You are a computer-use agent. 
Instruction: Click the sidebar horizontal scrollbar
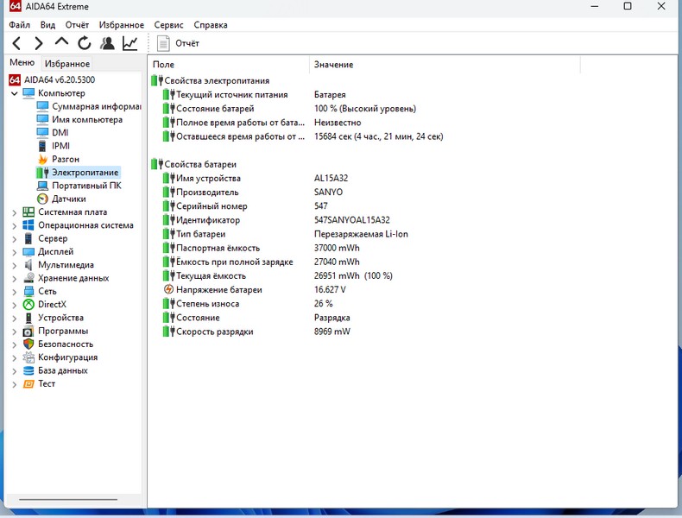point(67,499)
